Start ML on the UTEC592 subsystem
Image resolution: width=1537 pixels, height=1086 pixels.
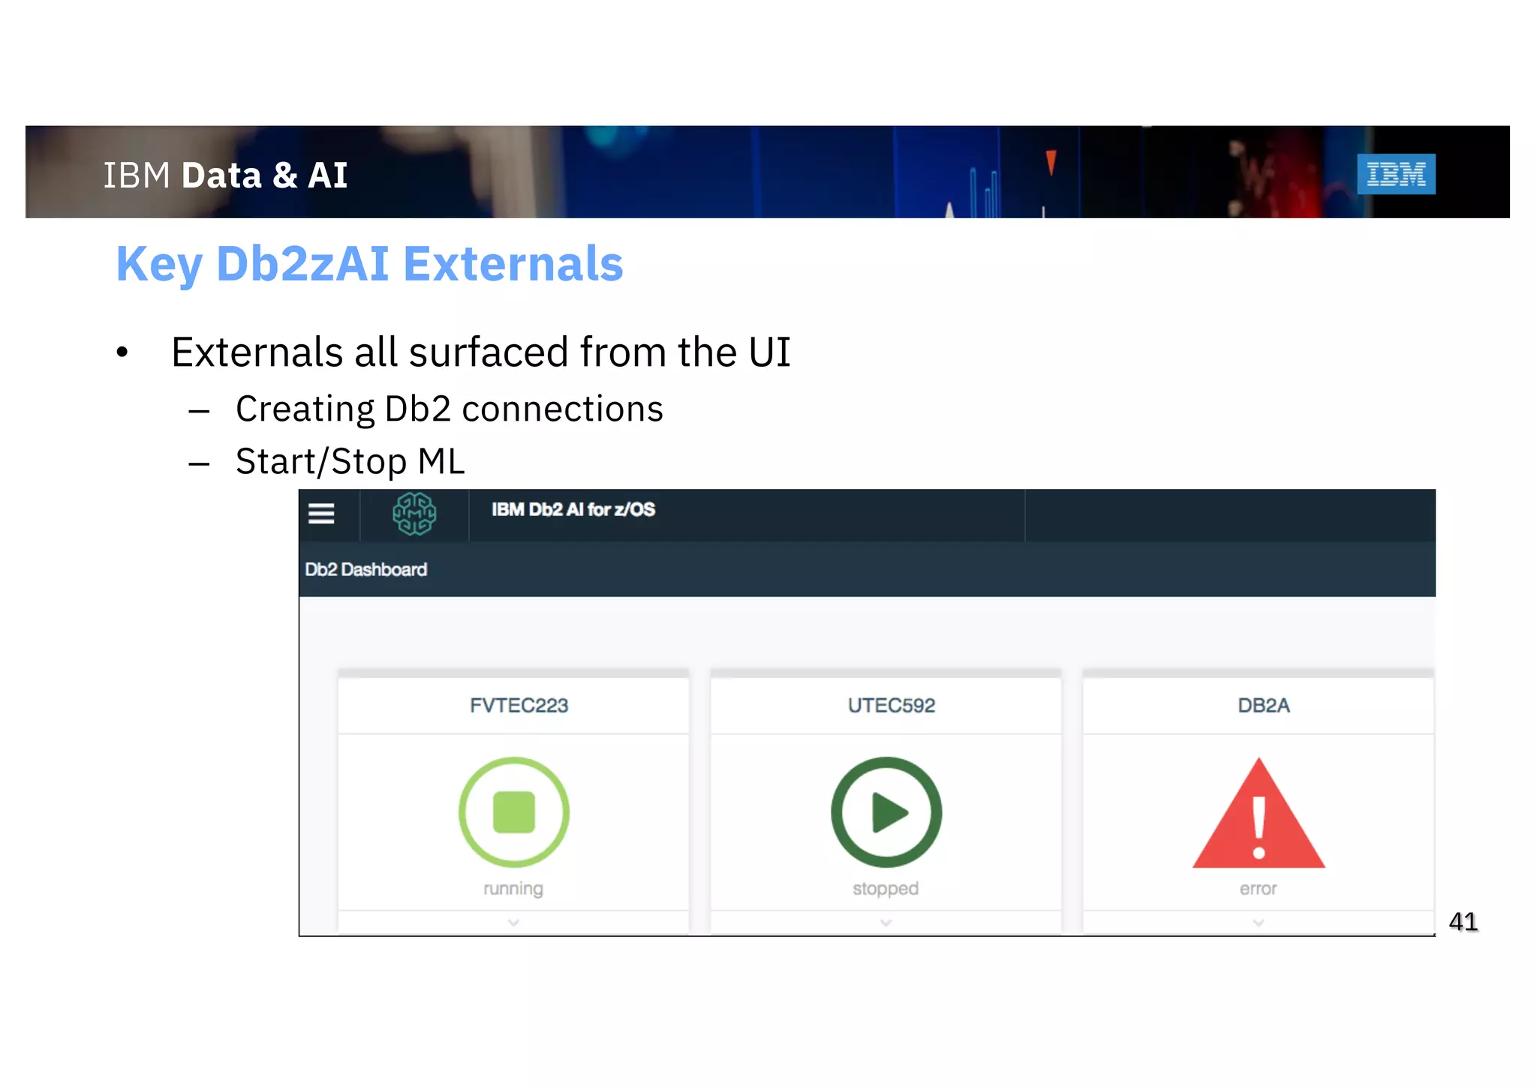886,812
